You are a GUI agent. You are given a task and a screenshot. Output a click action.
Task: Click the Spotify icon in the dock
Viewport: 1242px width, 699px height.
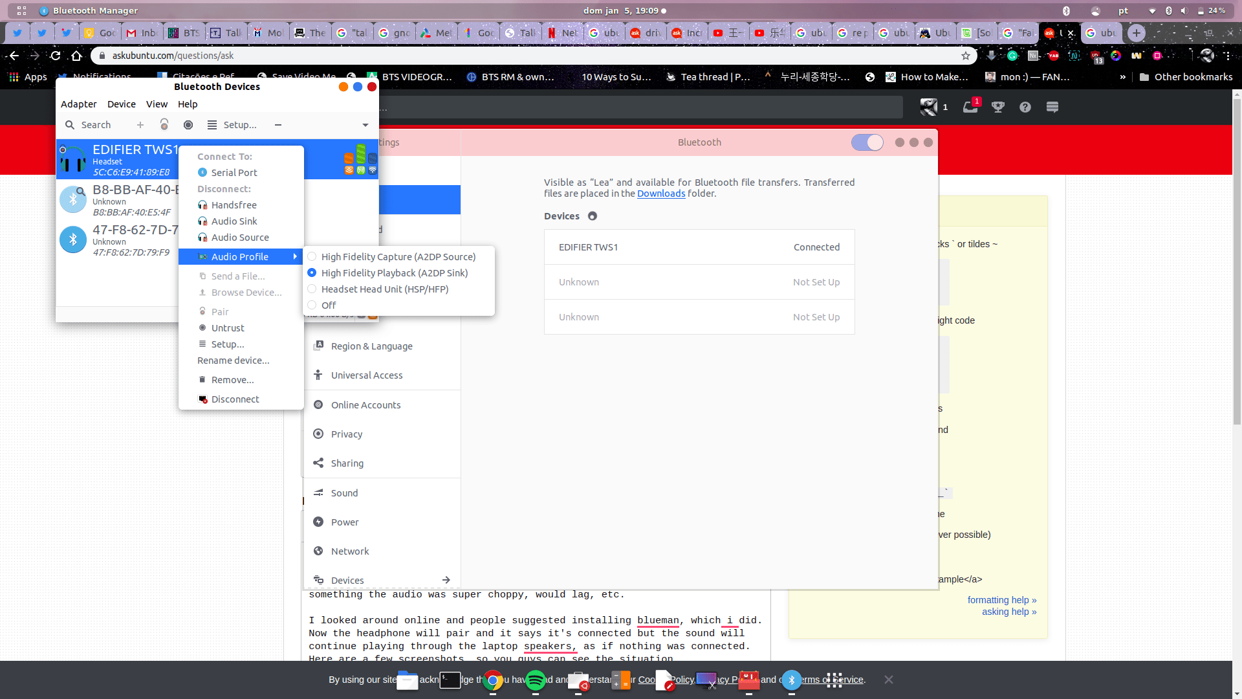point(535,680)
